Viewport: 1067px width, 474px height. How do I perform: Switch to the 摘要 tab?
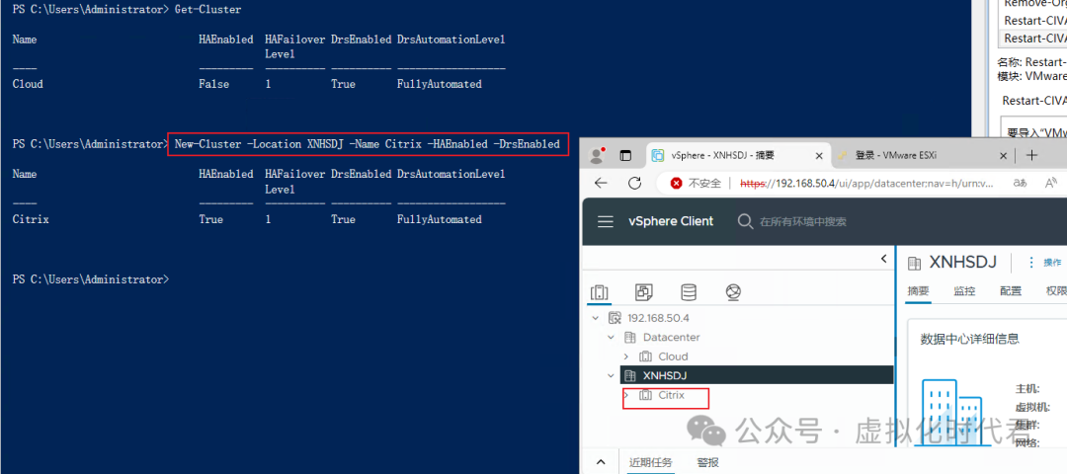coord(918,291)
